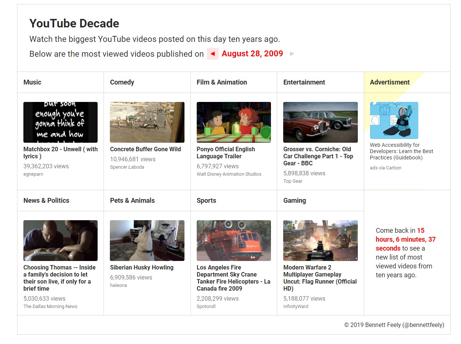This screenshot has width=461, height=344.
Task: Click the Carbon ad image
Action: [394, 120]
